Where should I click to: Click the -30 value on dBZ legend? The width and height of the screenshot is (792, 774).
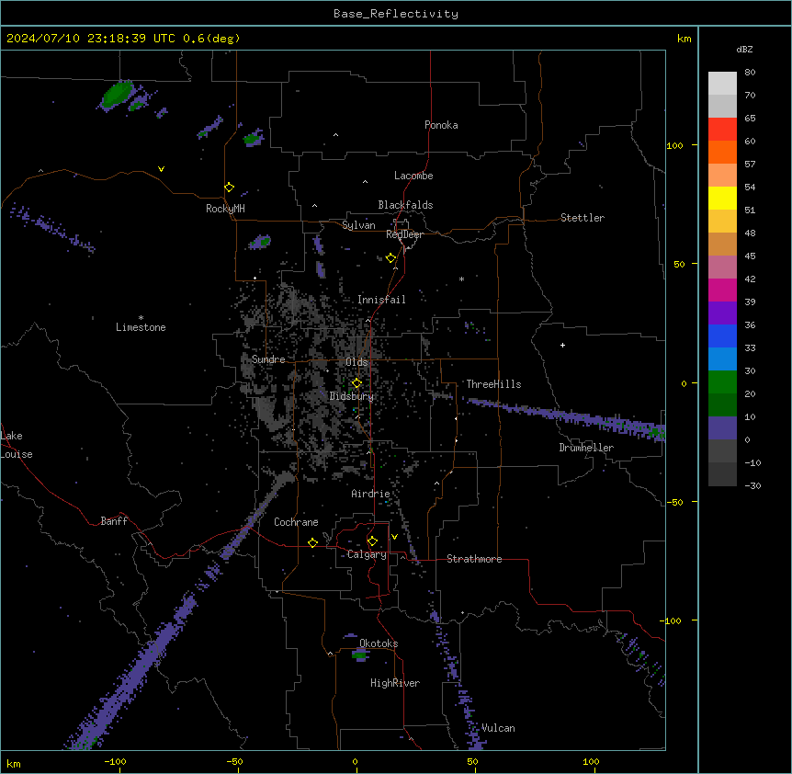pyautogui.click(x=752, y=485)
